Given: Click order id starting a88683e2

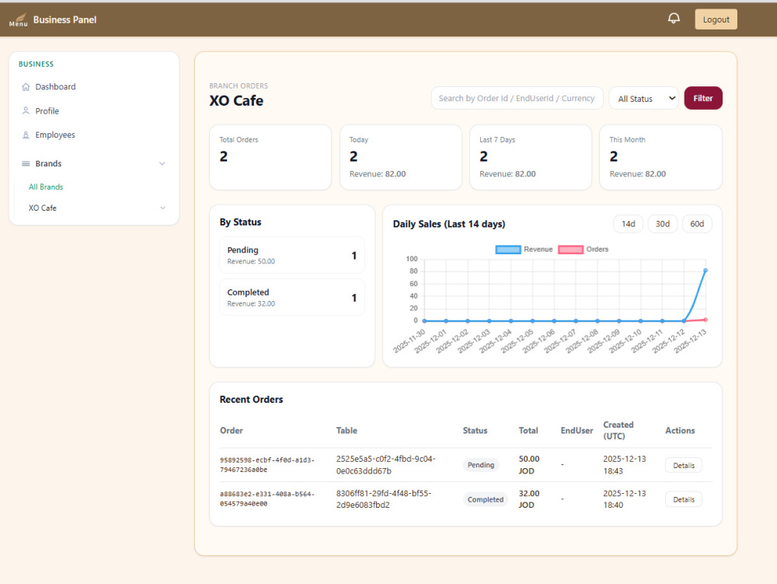Looking at the screenshot, I should click(x=267, y=499).
